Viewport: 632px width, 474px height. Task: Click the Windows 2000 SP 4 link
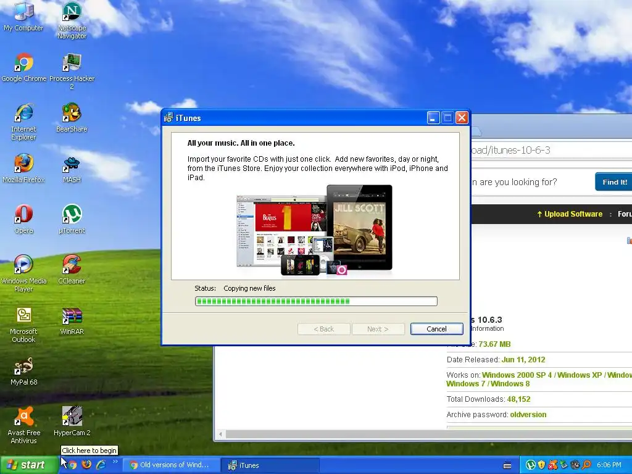tap(517, 375)
